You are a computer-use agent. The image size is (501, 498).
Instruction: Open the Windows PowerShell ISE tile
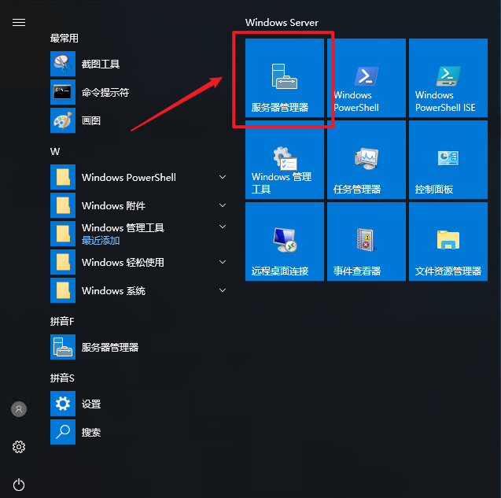[448, 78]
